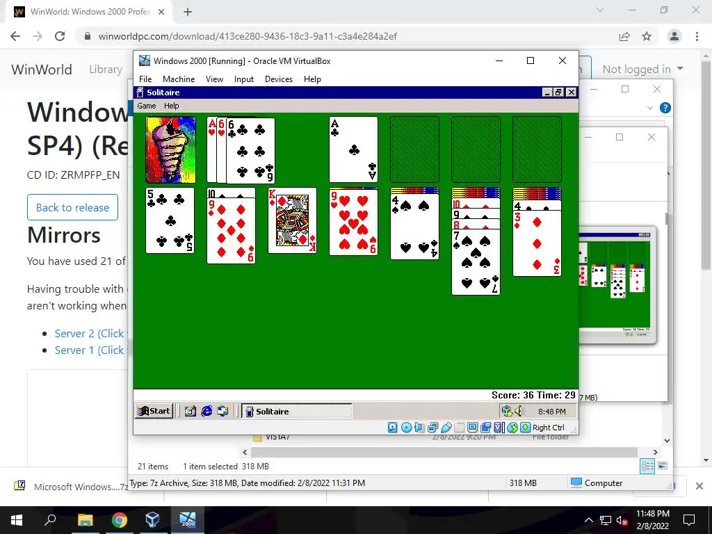The width and height of the screenshot is (712, 534).
Task: Expand Explorer ribbon chevron
Action: click(650, 108)
